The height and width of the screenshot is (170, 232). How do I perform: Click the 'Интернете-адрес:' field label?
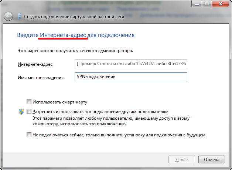pos(35,65)
